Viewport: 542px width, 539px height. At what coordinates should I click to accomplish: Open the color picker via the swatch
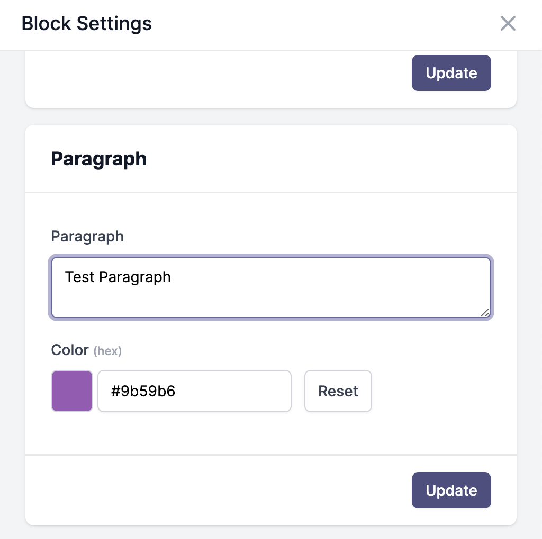[x=71, y=391]
